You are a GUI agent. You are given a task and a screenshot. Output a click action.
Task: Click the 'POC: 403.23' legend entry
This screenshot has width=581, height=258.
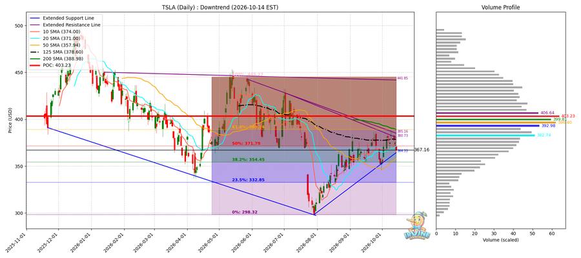coord(50,66)
